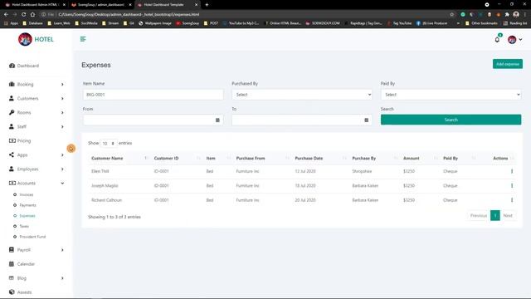Open Dashboard from the sidebar

click(24, 66)
